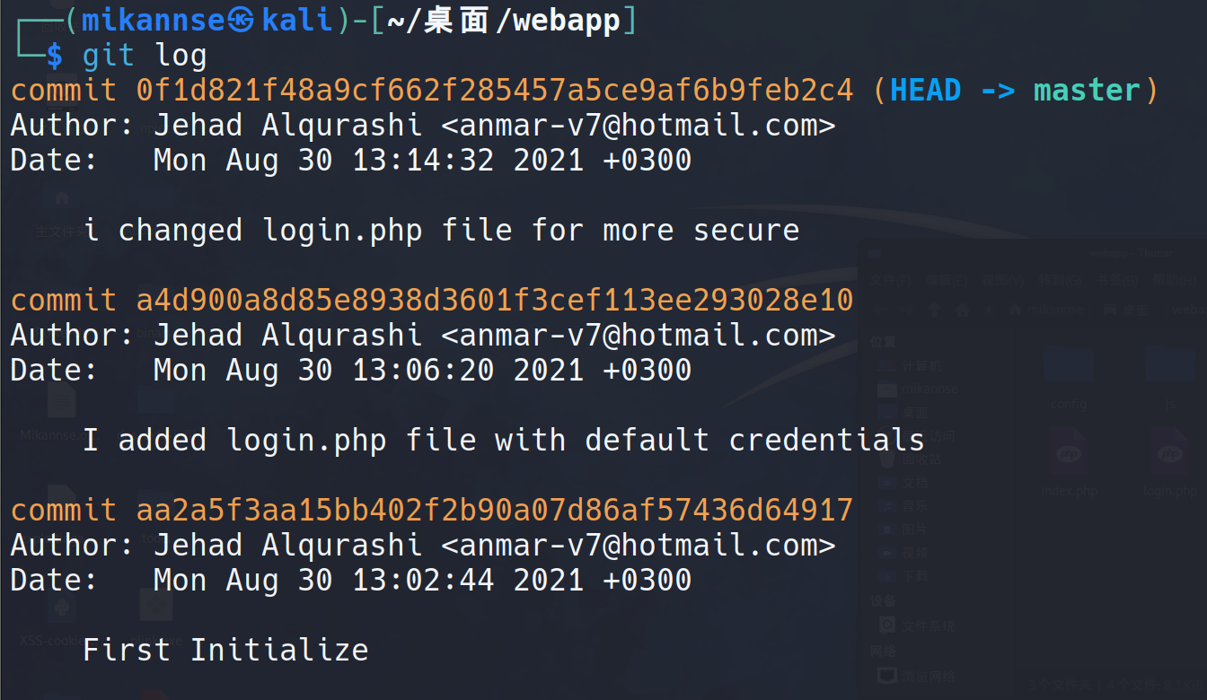Open the js folder icon

pos(1169,366)
